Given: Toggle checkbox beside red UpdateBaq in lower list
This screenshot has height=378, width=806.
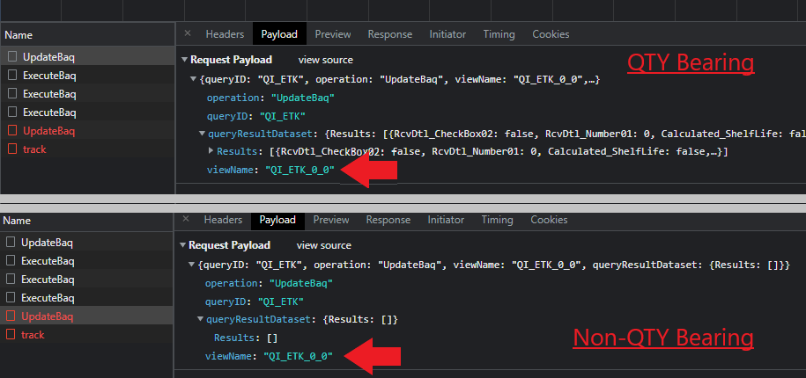Looking at the screenshot, I should (11, 316).
